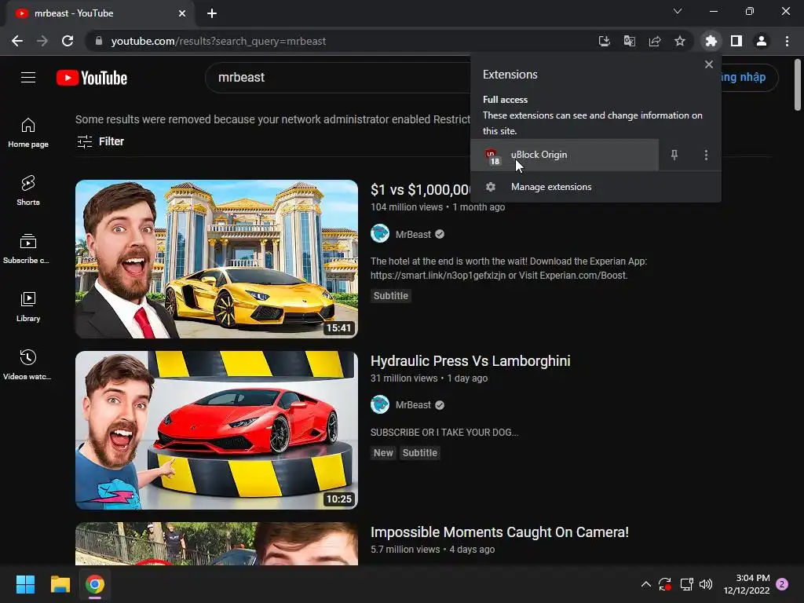Click the Chrome taskbar icon
The width and height of the screenshot is (804, 603).
(x=95, y=584)
